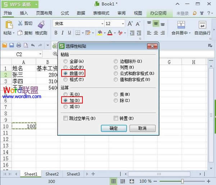Click the increase indent icon

pyautogui.click(x=139, y=33)
